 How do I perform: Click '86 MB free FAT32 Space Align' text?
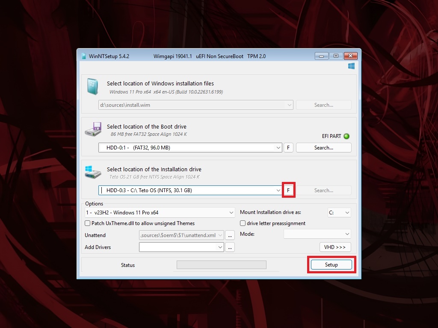(148, 134)
